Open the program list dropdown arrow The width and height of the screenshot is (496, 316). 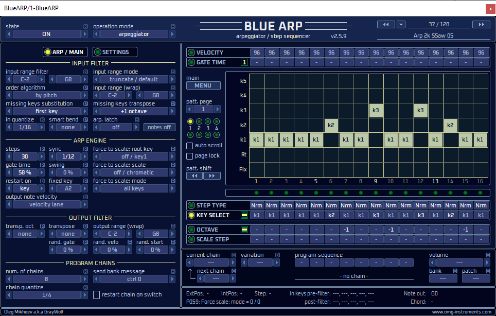[x=401, y=24]
